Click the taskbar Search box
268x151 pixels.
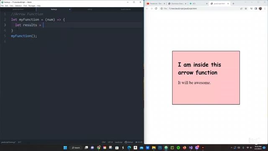76,148
